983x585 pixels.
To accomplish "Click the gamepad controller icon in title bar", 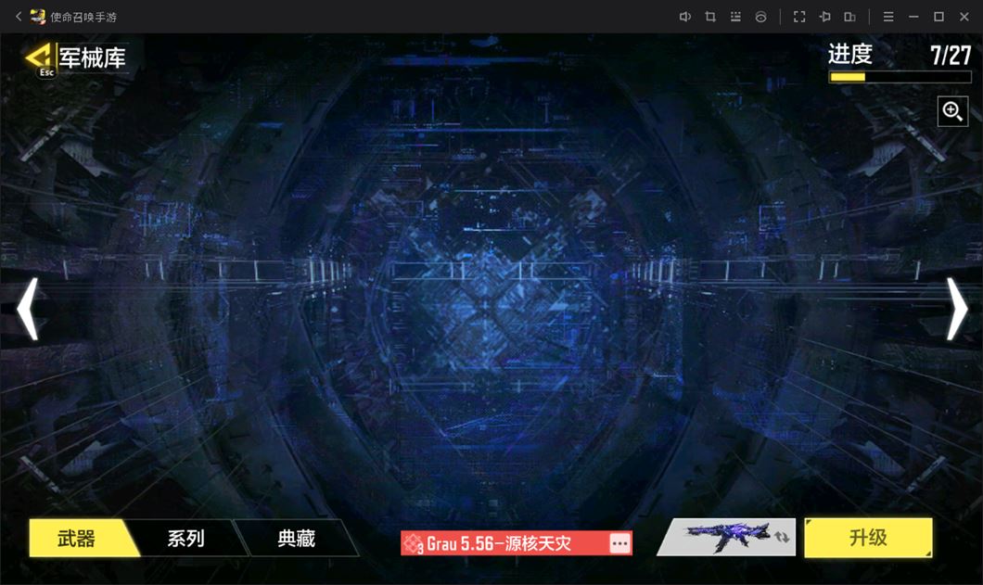I will click(x=760, y=17).
